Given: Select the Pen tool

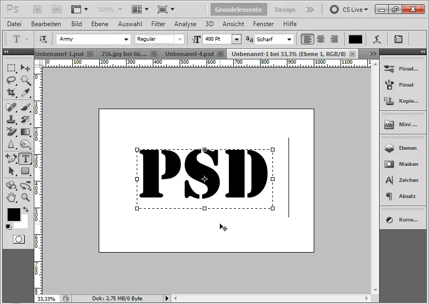Looking at the screenshot, I should click(11, 158).
